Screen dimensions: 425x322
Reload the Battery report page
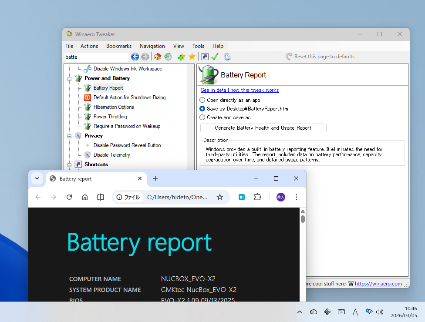(x=69, y=197)
